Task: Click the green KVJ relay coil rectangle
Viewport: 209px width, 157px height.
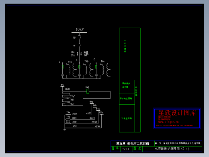Action: click(x=88, y=91)
